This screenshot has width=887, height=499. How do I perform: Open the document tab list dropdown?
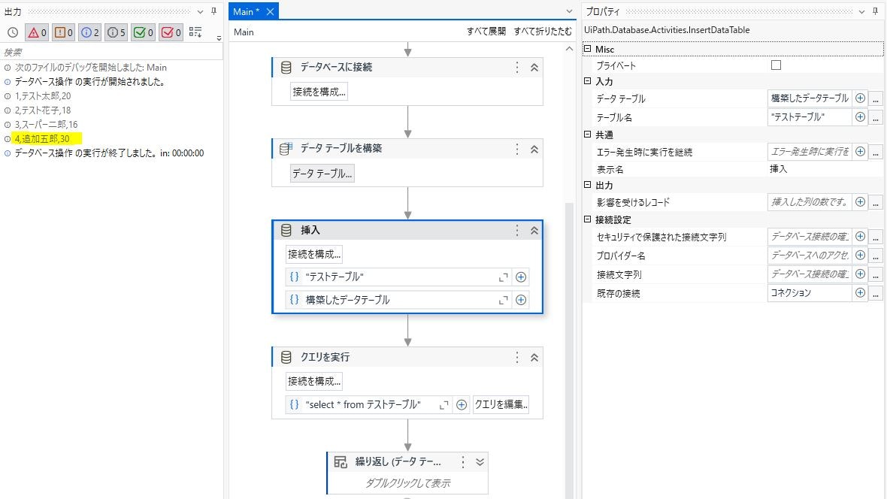569,11
